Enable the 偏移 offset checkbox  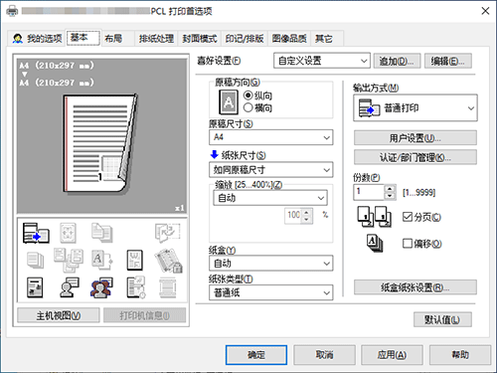[x=408, y=244]
